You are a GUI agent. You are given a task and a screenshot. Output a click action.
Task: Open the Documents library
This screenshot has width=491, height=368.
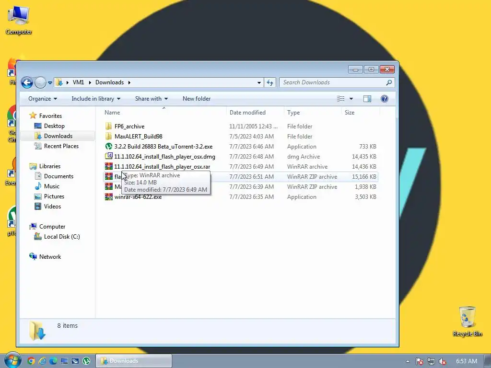click(58, 176)
